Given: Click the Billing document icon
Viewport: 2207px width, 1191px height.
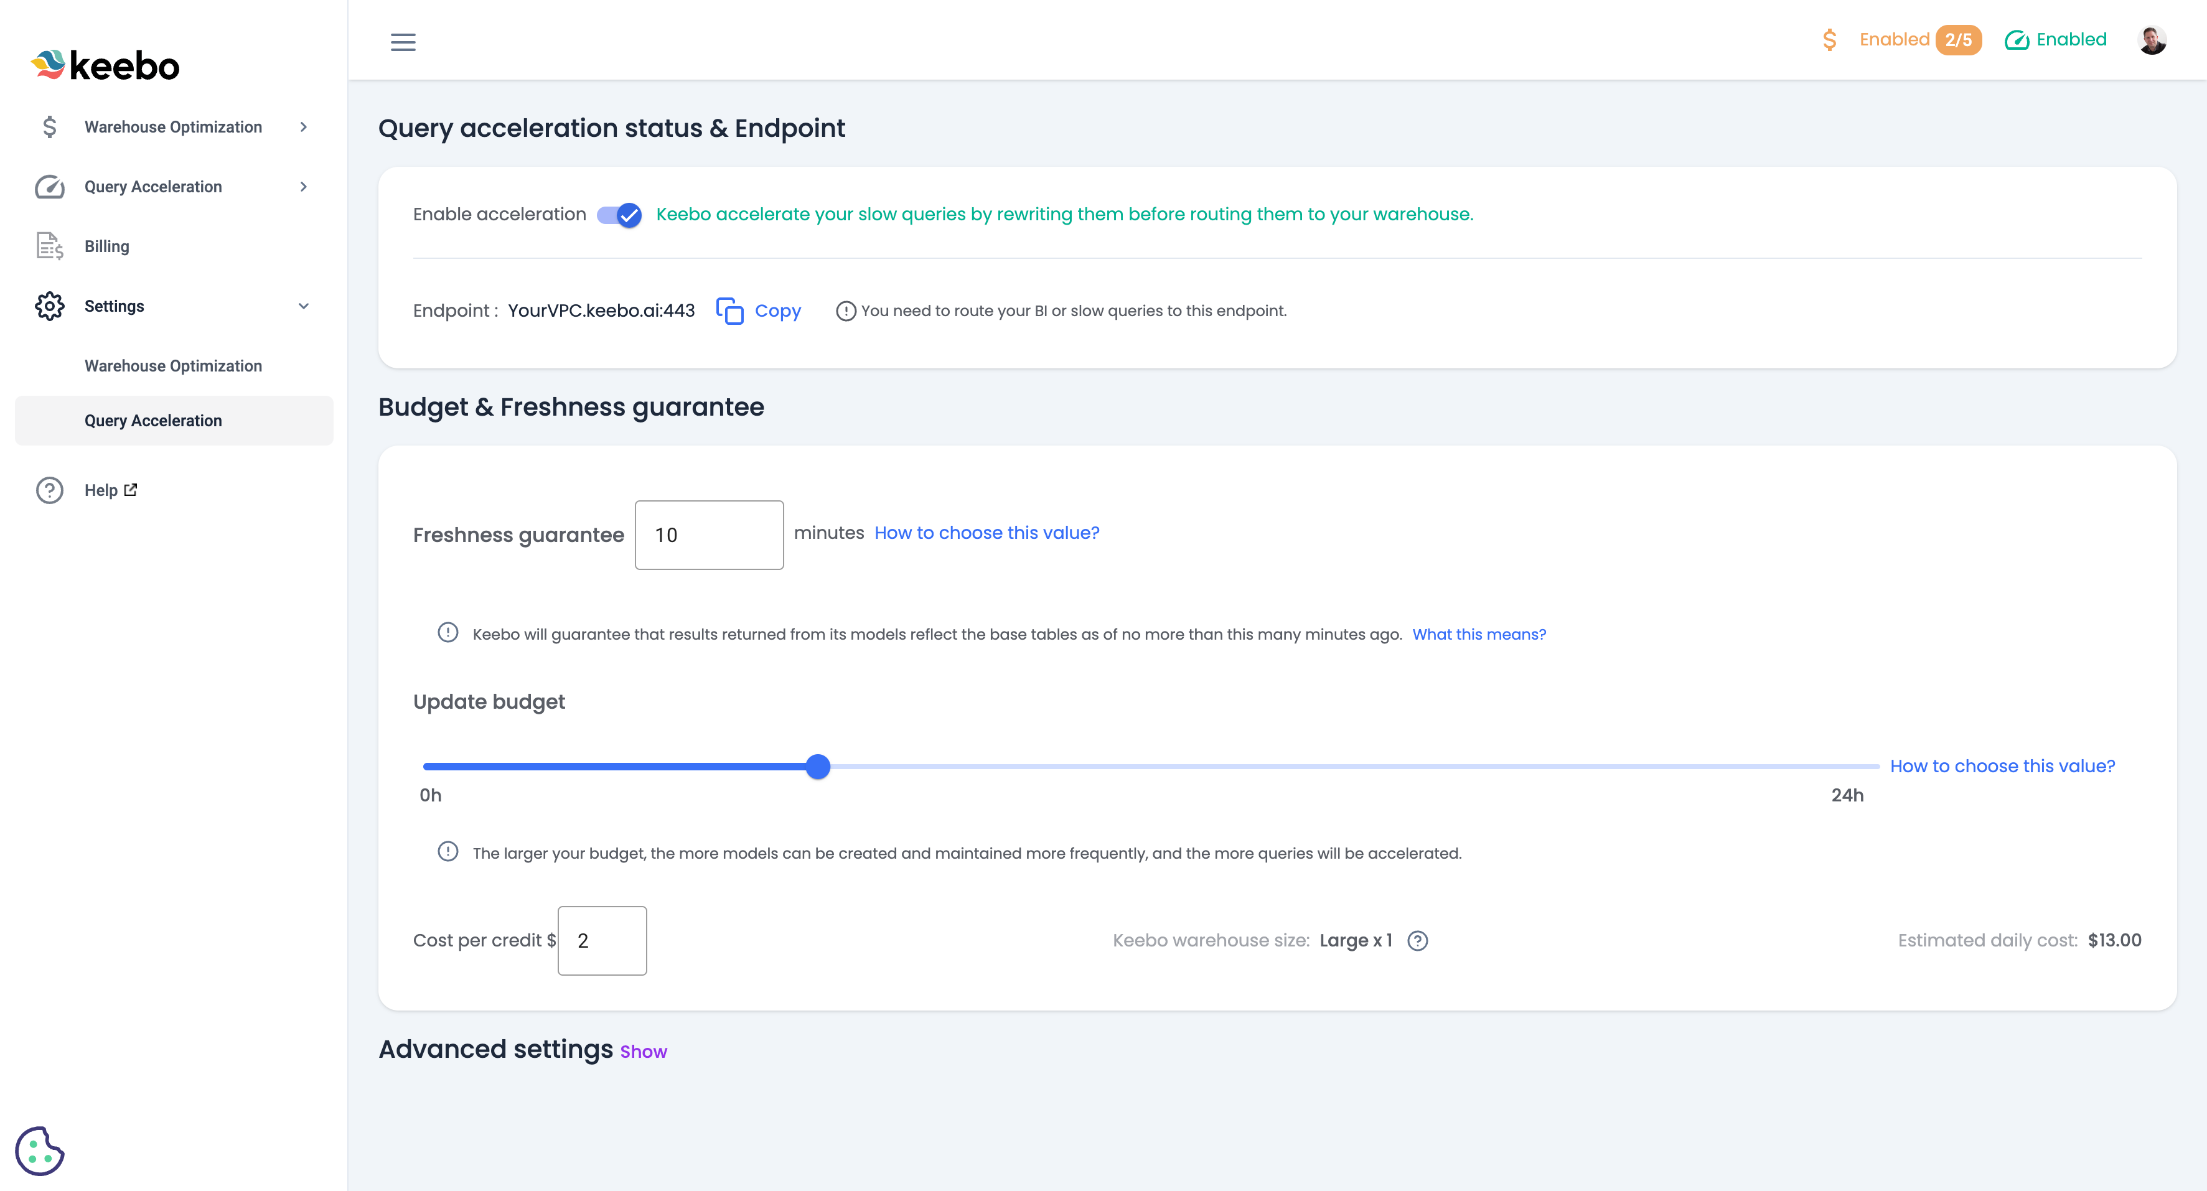Looking at the screenshot, I should pyautogui.click(x=50, y=246).
